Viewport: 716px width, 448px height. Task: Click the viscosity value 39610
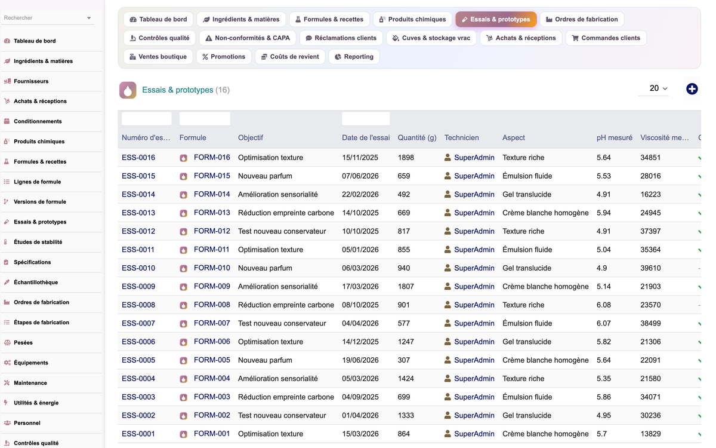[x=650, y=268]
